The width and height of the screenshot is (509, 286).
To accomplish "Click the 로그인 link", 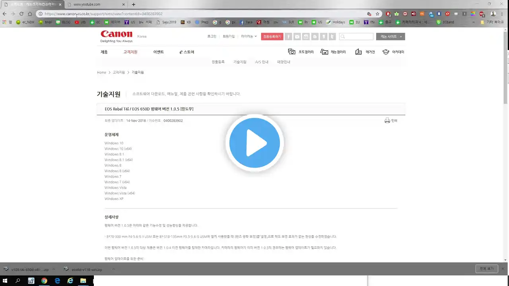I will pos(212,36).
